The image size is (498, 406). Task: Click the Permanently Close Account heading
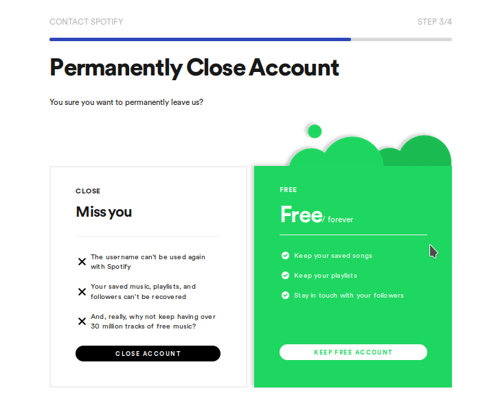coord(194,68)
